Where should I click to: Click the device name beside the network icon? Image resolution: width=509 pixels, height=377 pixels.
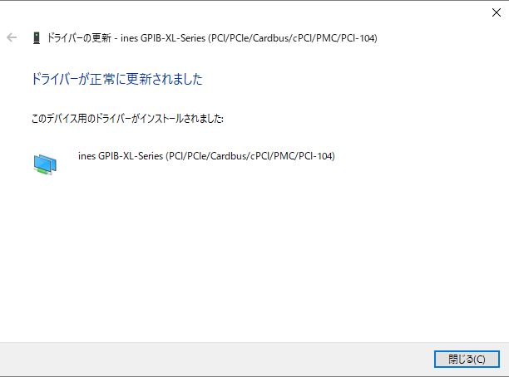tap(206, 156)
